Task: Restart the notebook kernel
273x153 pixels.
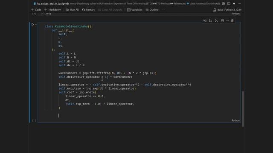Action: point(88,10)
